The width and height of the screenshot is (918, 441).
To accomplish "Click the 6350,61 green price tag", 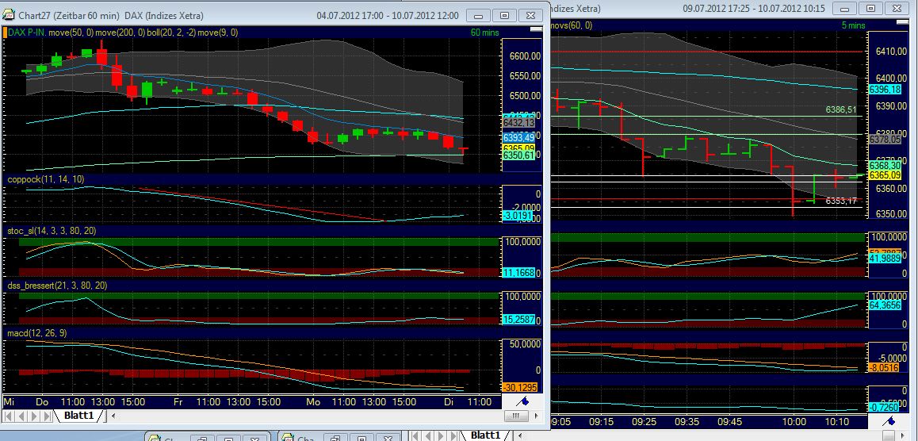I will 518,155.
